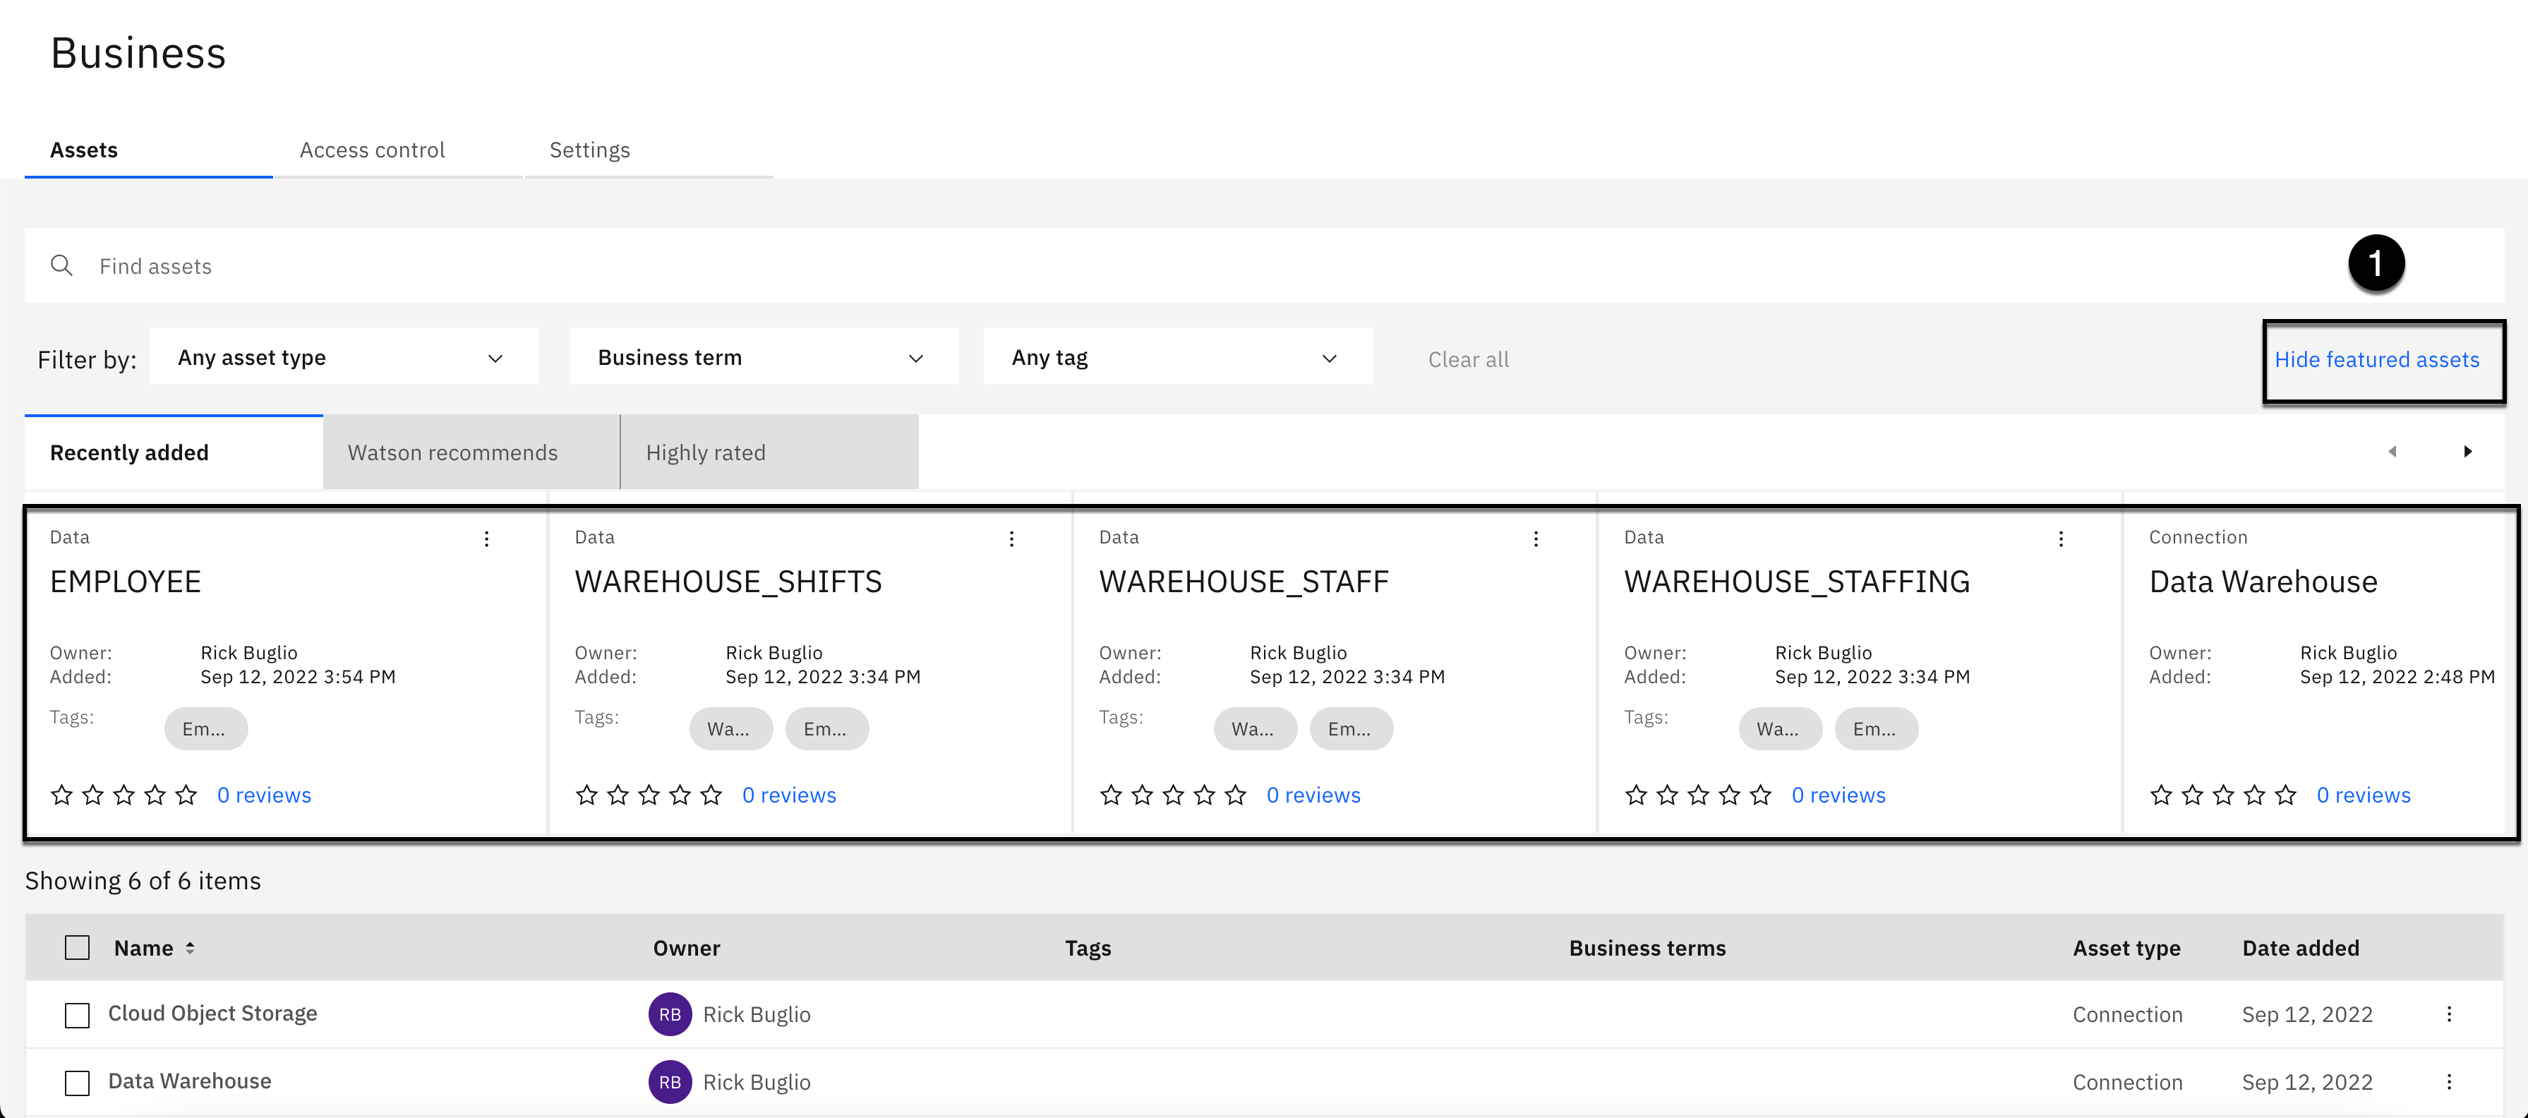Click Hide featured assets link
This screenshot has width=2528, height=1118.
point(2376,360)
